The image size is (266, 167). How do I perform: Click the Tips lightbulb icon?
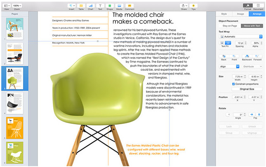coord(193,6)
